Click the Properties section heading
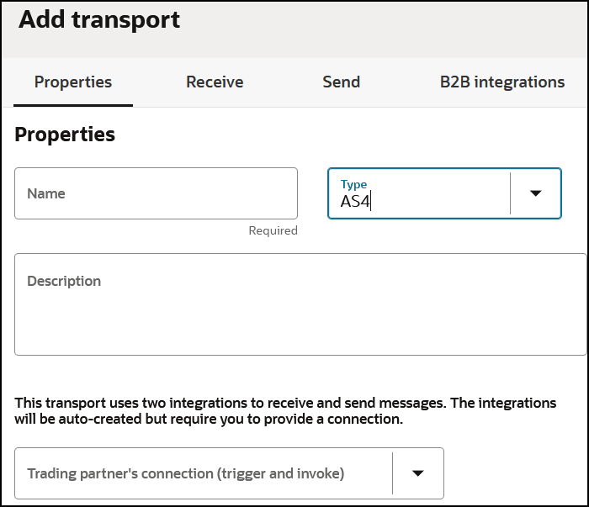The image size is (589, 507). click(65, 134)
